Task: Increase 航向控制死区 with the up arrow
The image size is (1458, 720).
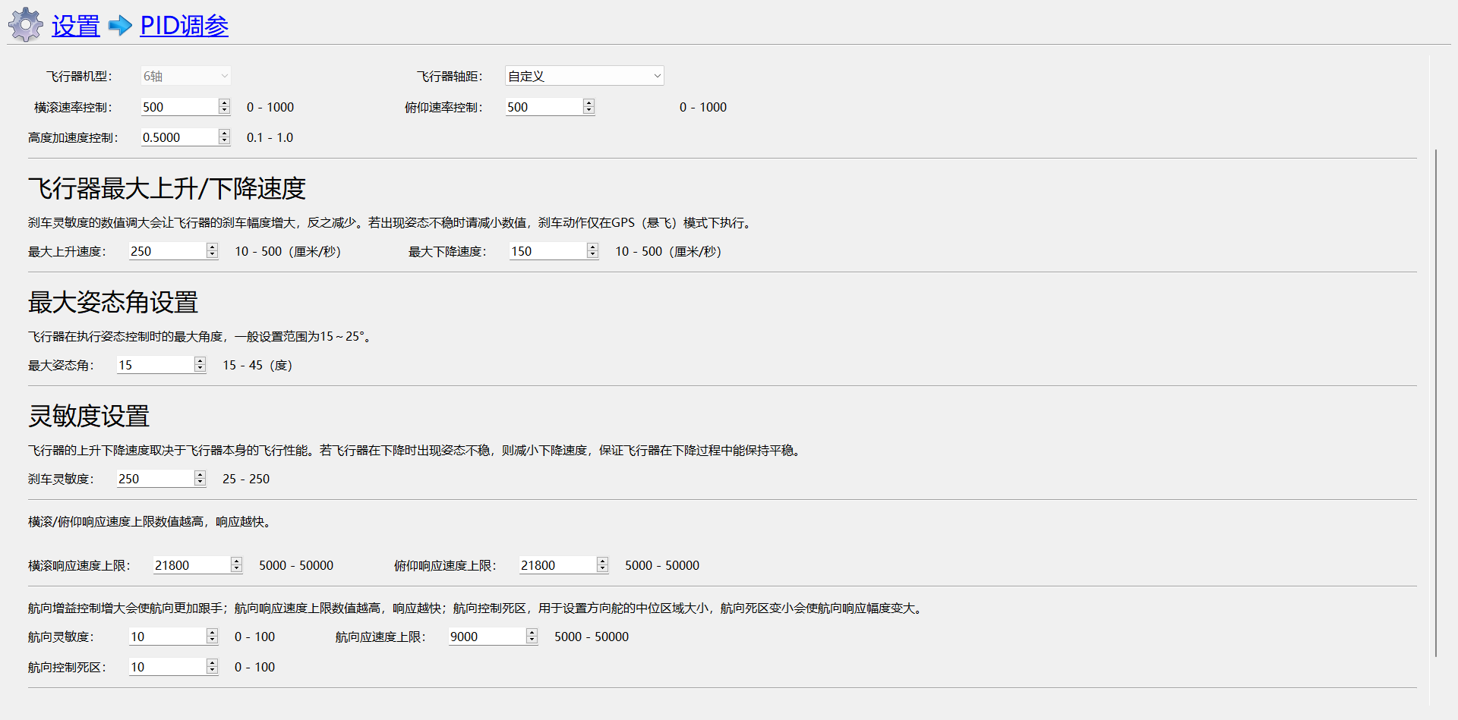Action: point(212,663)
